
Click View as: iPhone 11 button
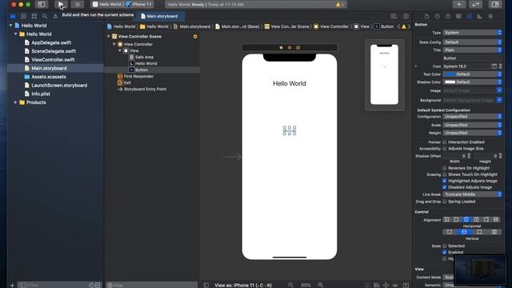click(x=243, y=285)
